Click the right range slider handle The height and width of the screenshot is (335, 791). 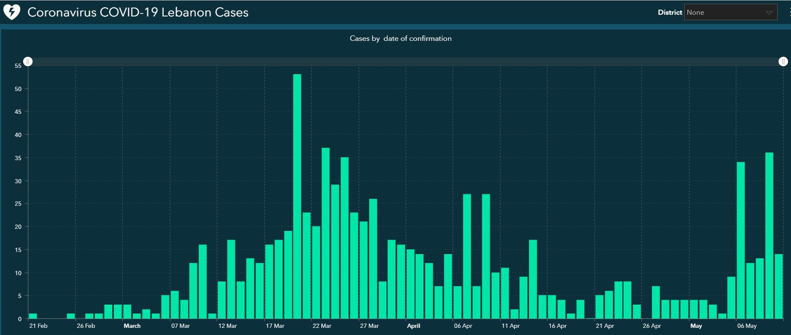[783, 62]
